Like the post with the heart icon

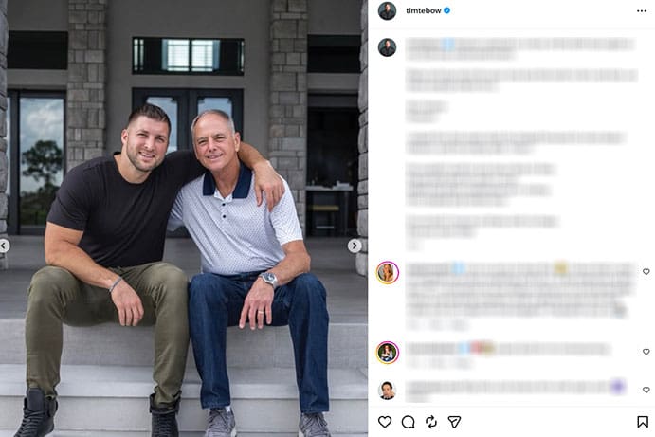385,422
